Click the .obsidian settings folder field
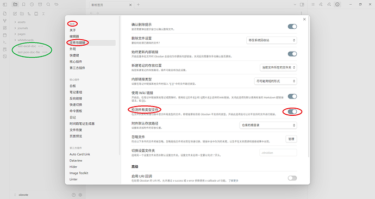The image size is (375, 199). (278, 153)
